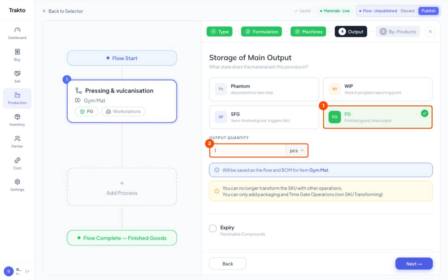Click the Materials · Live status badge
Image resolution: width=448 pixels, height=280 pixels.
[335, 11]
